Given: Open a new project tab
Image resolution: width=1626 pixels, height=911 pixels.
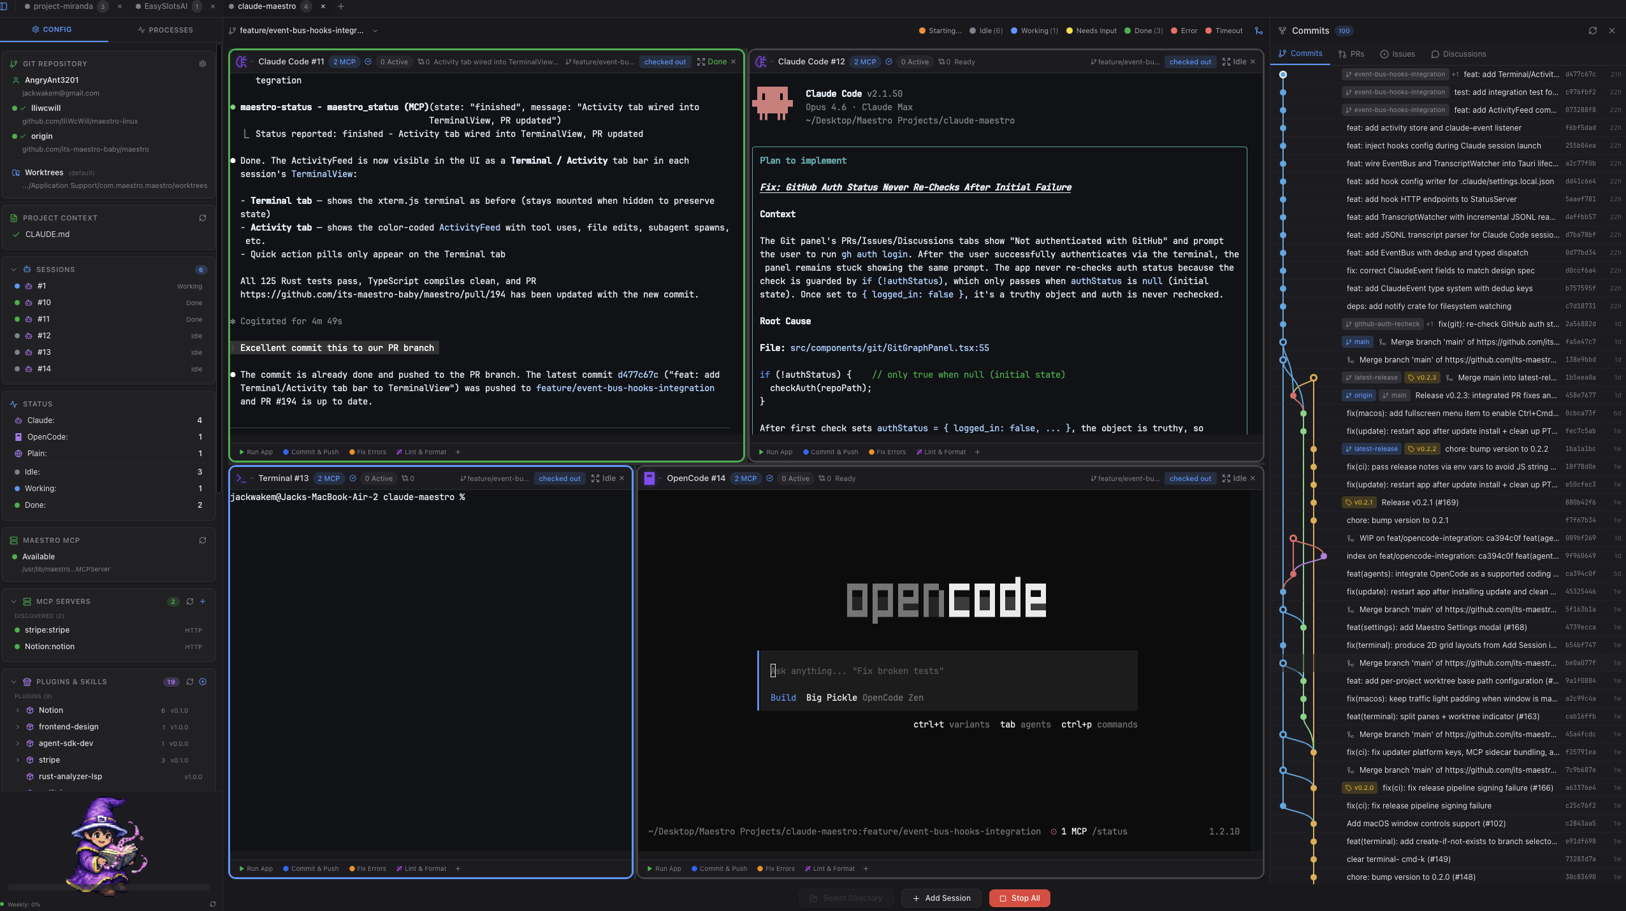Looking at the screenshot, I should pos(341,6).
